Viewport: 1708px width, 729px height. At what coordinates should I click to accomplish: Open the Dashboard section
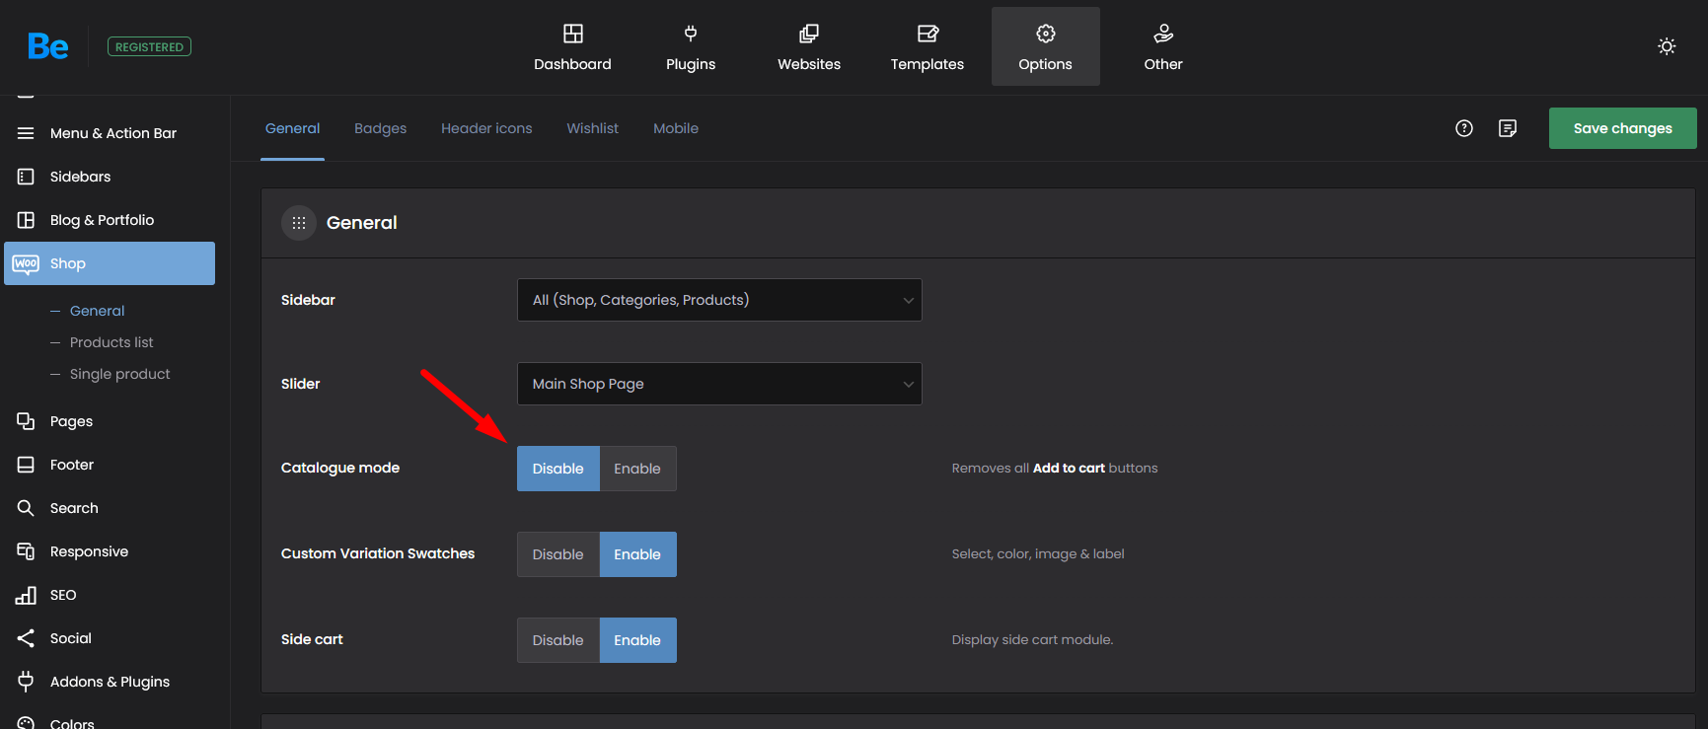click(572, 46)
